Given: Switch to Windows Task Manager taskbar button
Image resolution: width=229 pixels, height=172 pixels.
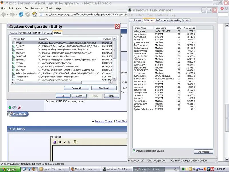Looking at the screenshot, I should point(117,169).
